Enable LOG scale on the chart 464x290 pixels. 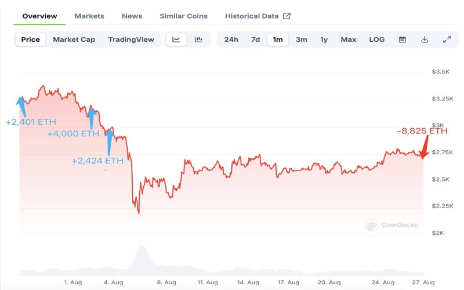(x=376, y=39)
